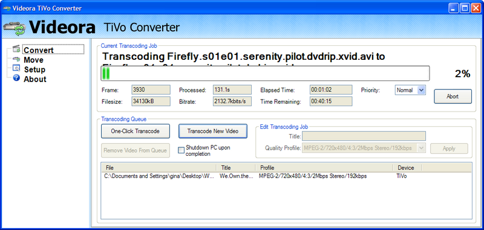Click the TiVo device cell in queue
The height and width of the screenshot is (230, 484).
401,176
